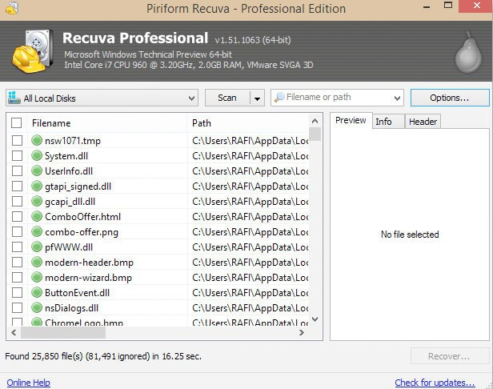The width and height of the screenshot is (493, 389).
Task: Select the checkbox for gtapi_signed.dll
Action: click(x=17, y=186)
